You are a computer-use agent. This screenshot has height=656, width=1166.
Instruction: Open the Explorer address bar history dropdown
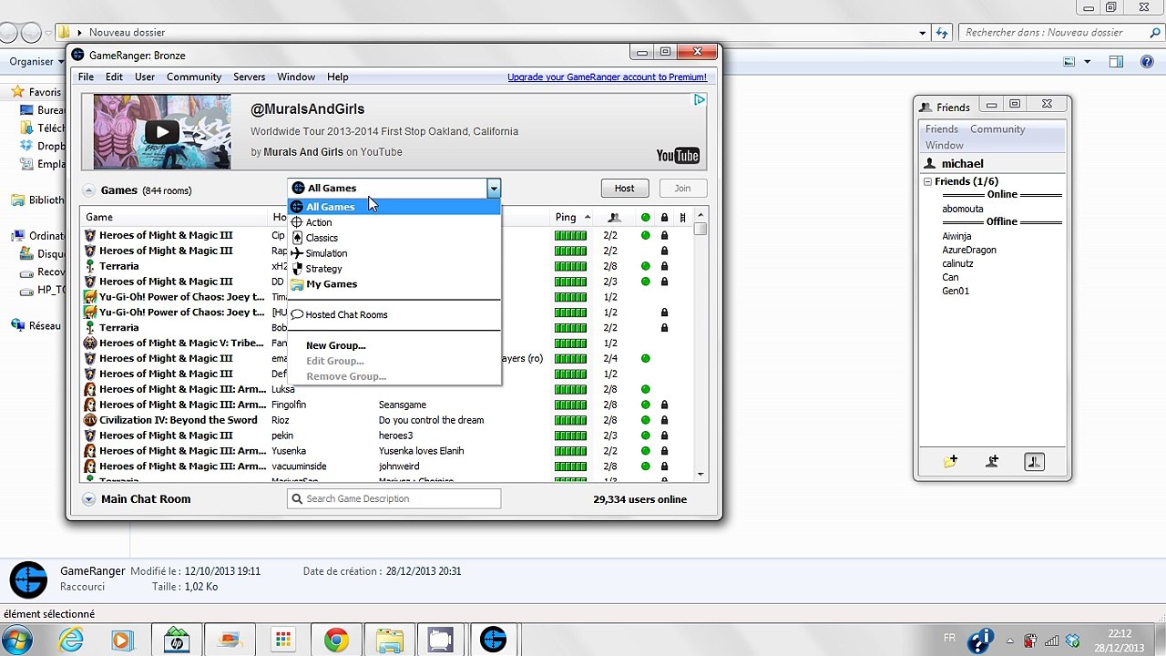click(923, 33)
